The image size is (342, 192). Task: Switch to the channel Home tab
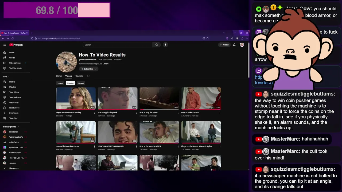(x=59, y=76)
